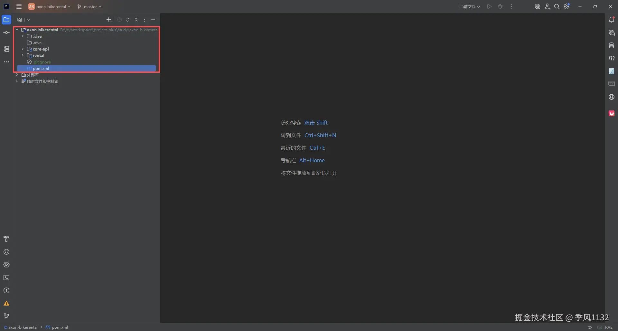Click the Ctrl+E shortcut hint
This screenshot has width=618, height=331.
pos(317,148)
